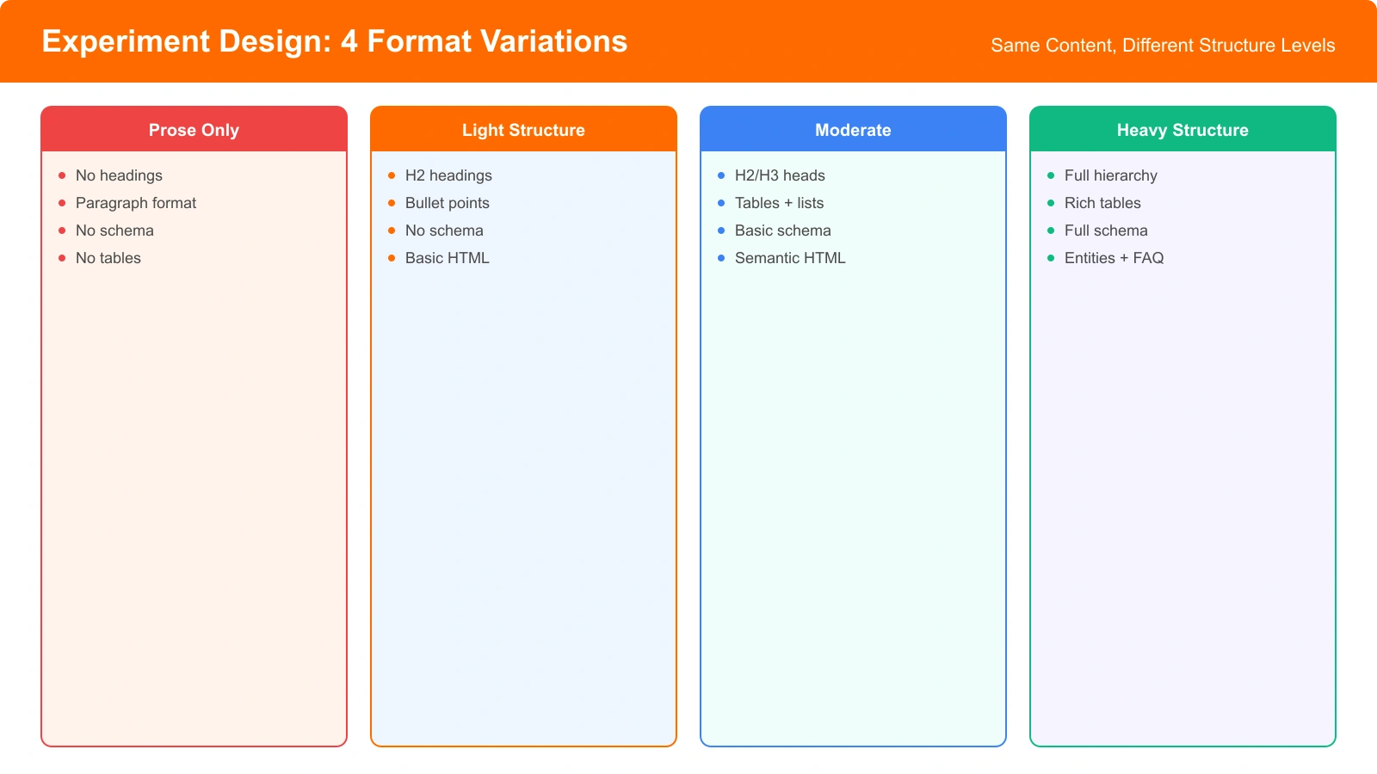Screen dimensions: 1377x774
Task: Click the blue bullet beside 'Semantic HTML'
Action: point(721,258)
